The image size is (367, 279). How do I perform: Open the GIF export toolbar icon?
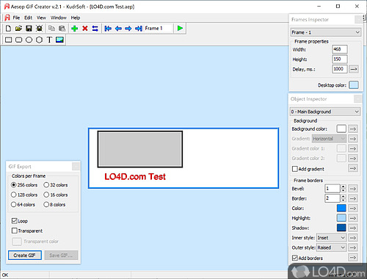click(39, 29)
